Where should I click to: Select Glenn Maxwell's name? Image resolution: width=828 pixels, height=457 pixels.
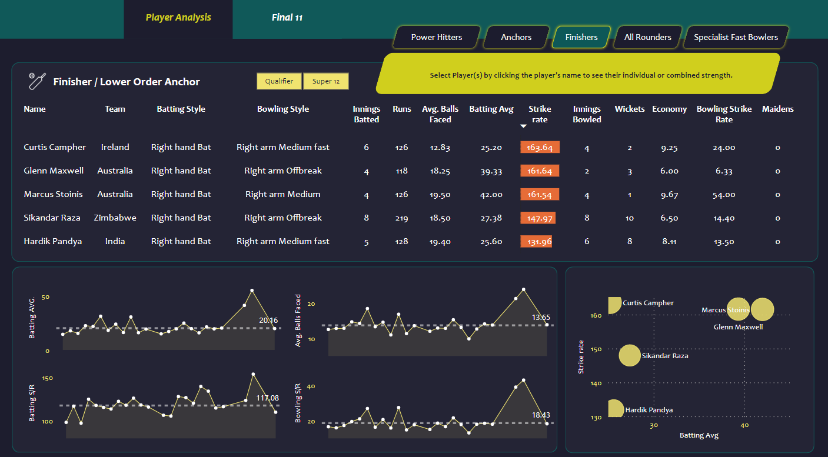click(53, 171)
